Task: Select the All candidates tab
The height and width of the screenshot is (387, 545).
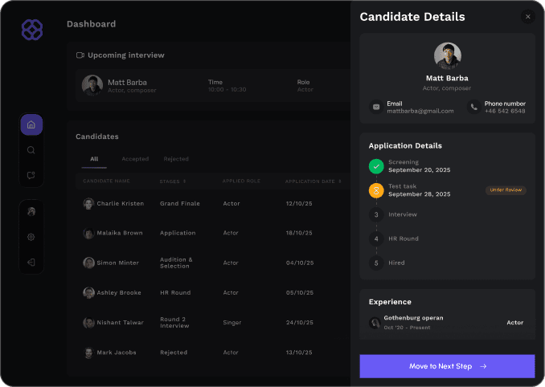Action: click(x=94, y=159)
